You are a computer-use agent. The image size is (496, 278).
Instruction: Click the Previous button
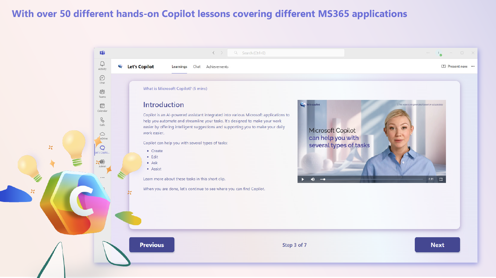[152, 245]
